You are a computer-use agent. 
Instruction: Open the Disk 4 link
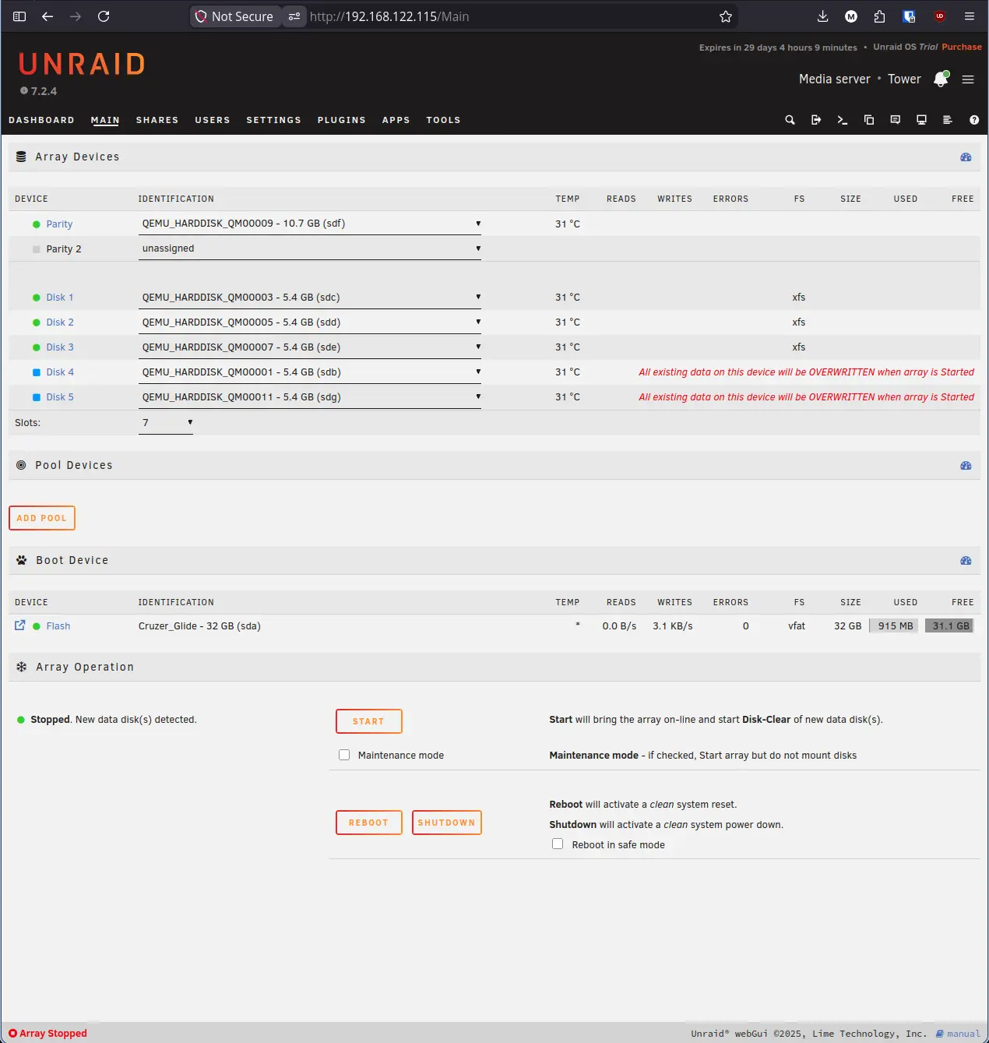click(x=60, y=372)
